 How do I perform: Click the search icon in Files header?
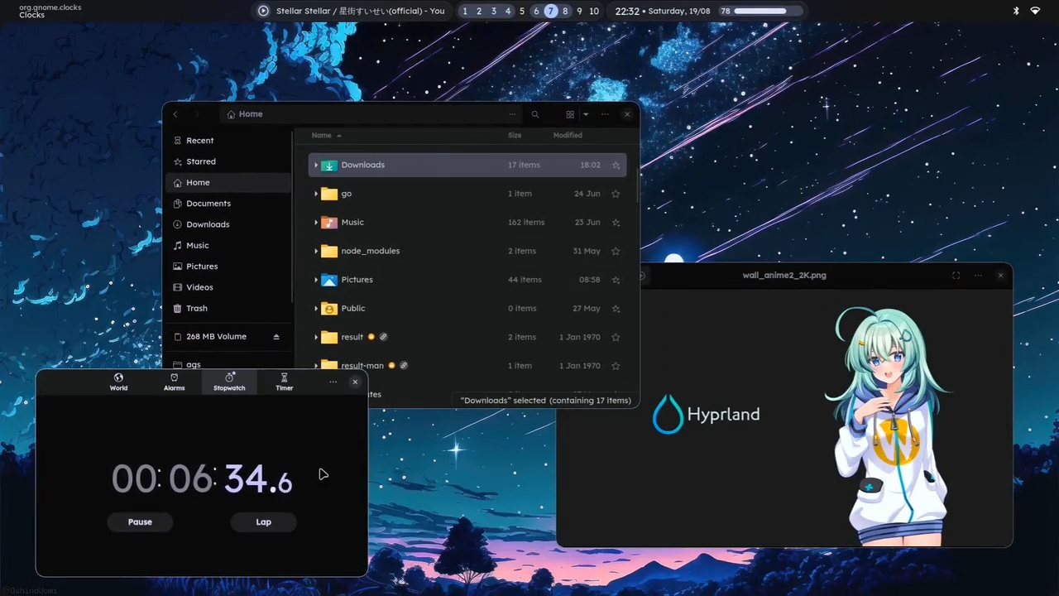pyautogui.click(x=535, y=114)
